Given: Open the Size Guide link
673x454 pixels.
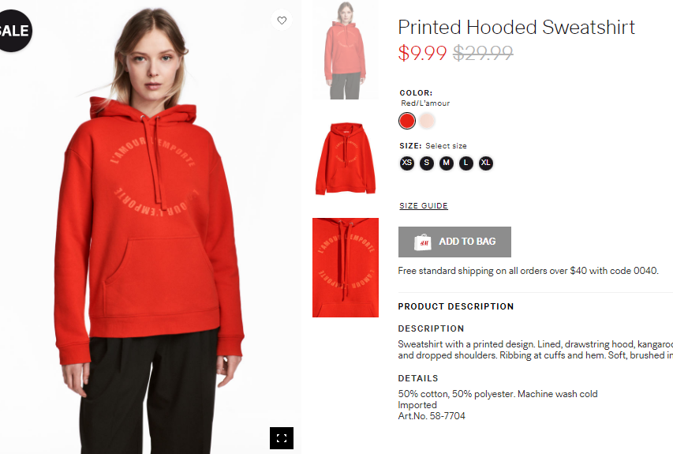Looking at the screenshot, I should [x=424, y=206].
